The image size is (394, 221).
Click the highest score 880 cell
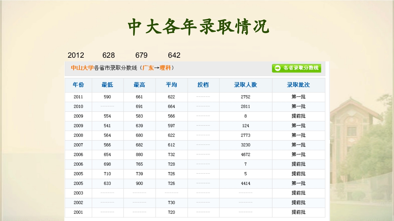139,154
